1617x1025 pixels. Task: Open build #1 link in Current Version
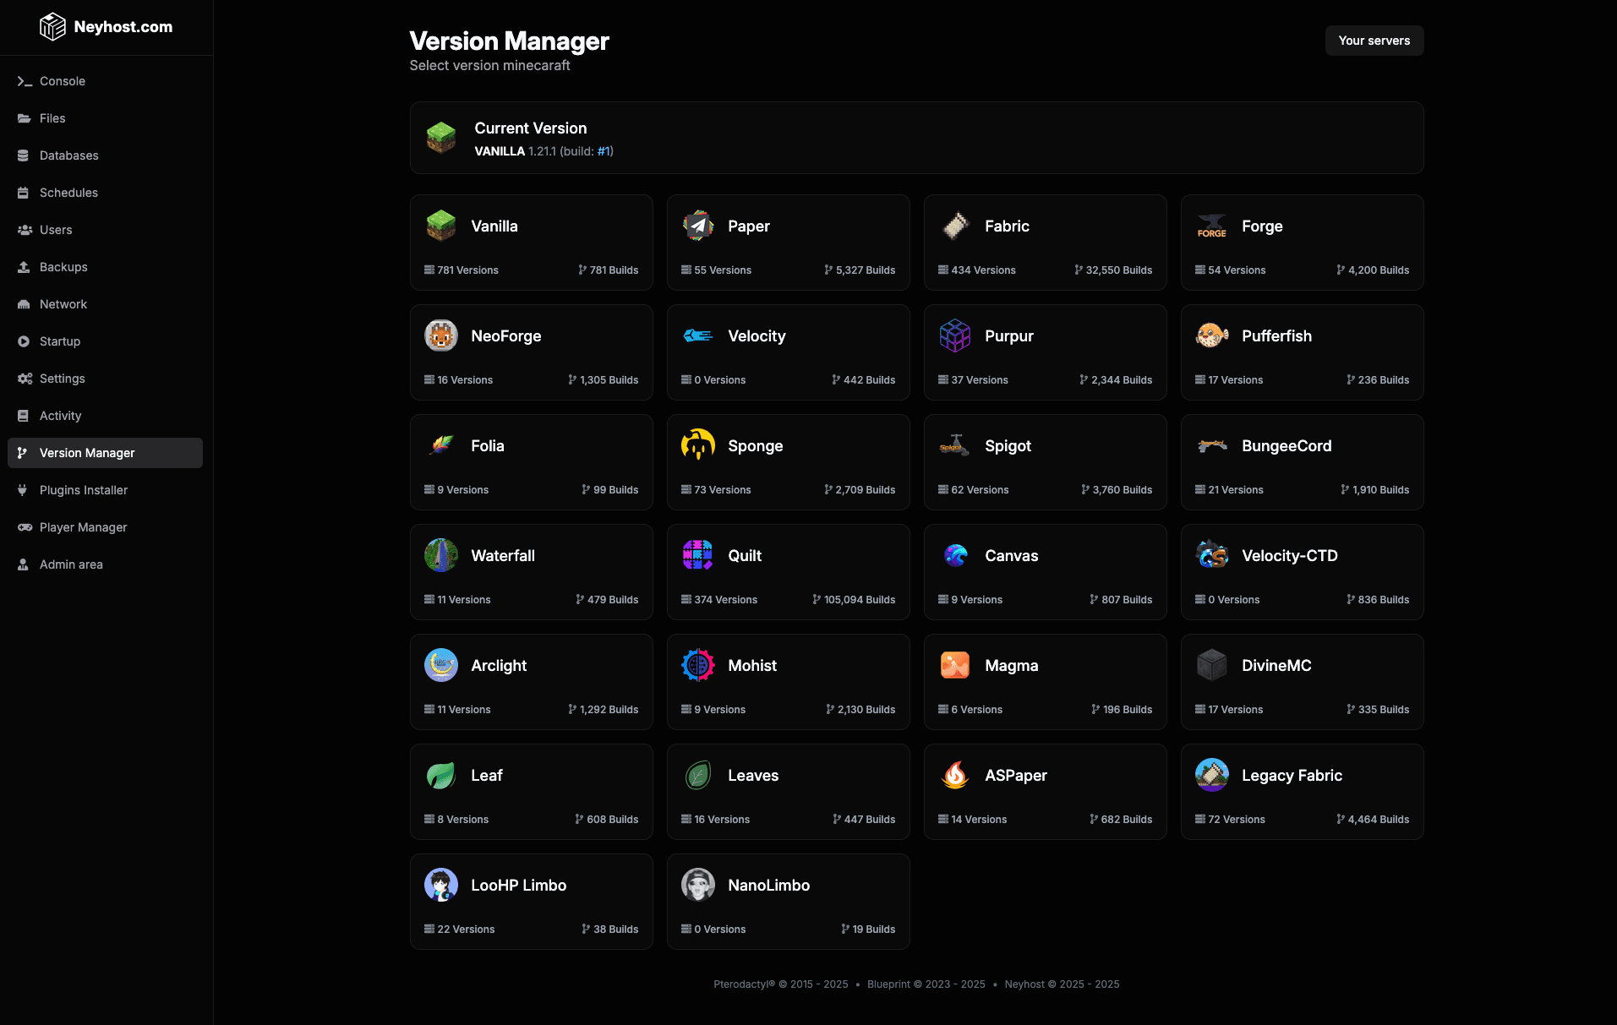tap(604, 150)
